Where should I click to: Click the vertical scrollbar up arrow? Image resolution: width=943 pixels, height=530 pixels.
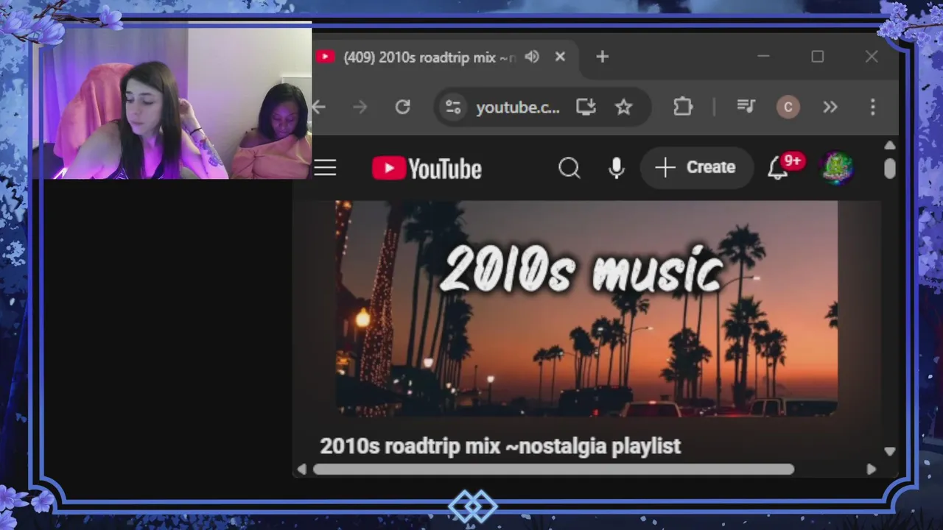point(890,146)
